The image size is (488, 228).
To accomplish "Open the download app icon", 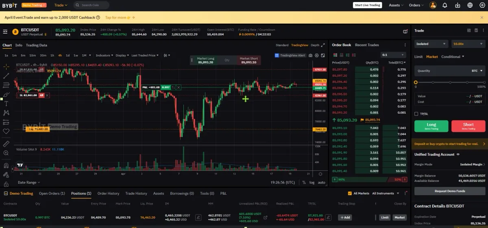I will [x=457, y=5].
